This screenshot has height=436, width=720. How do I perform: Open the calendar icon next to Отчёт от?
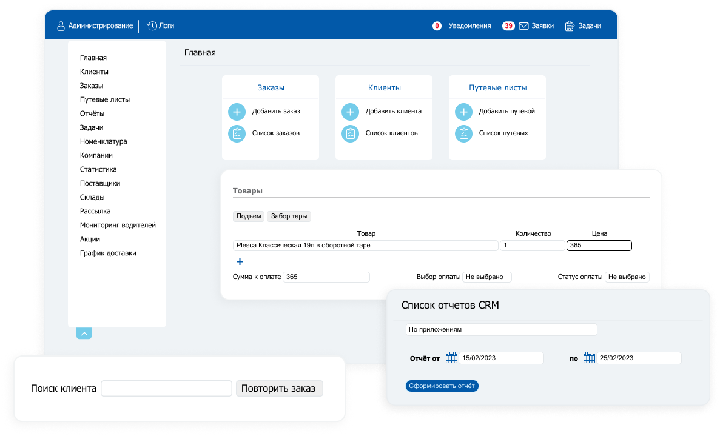point(451,357)
